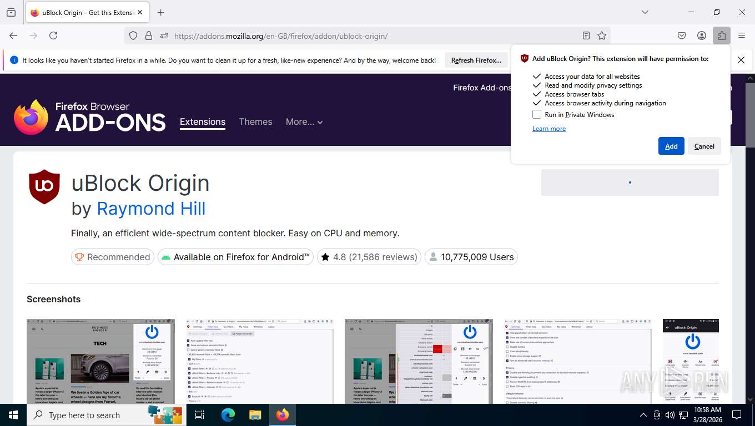Click Available on Firefox for Android badge
Screen dimensions: 755x426
(x=235, y=257)
